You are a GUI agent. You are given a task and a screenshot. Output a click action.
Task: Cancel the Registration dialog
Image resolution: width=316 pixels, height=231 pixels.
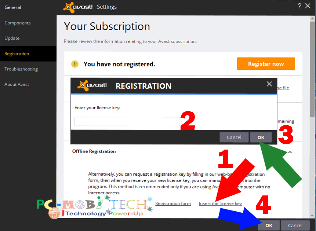(x=234, y=137)
